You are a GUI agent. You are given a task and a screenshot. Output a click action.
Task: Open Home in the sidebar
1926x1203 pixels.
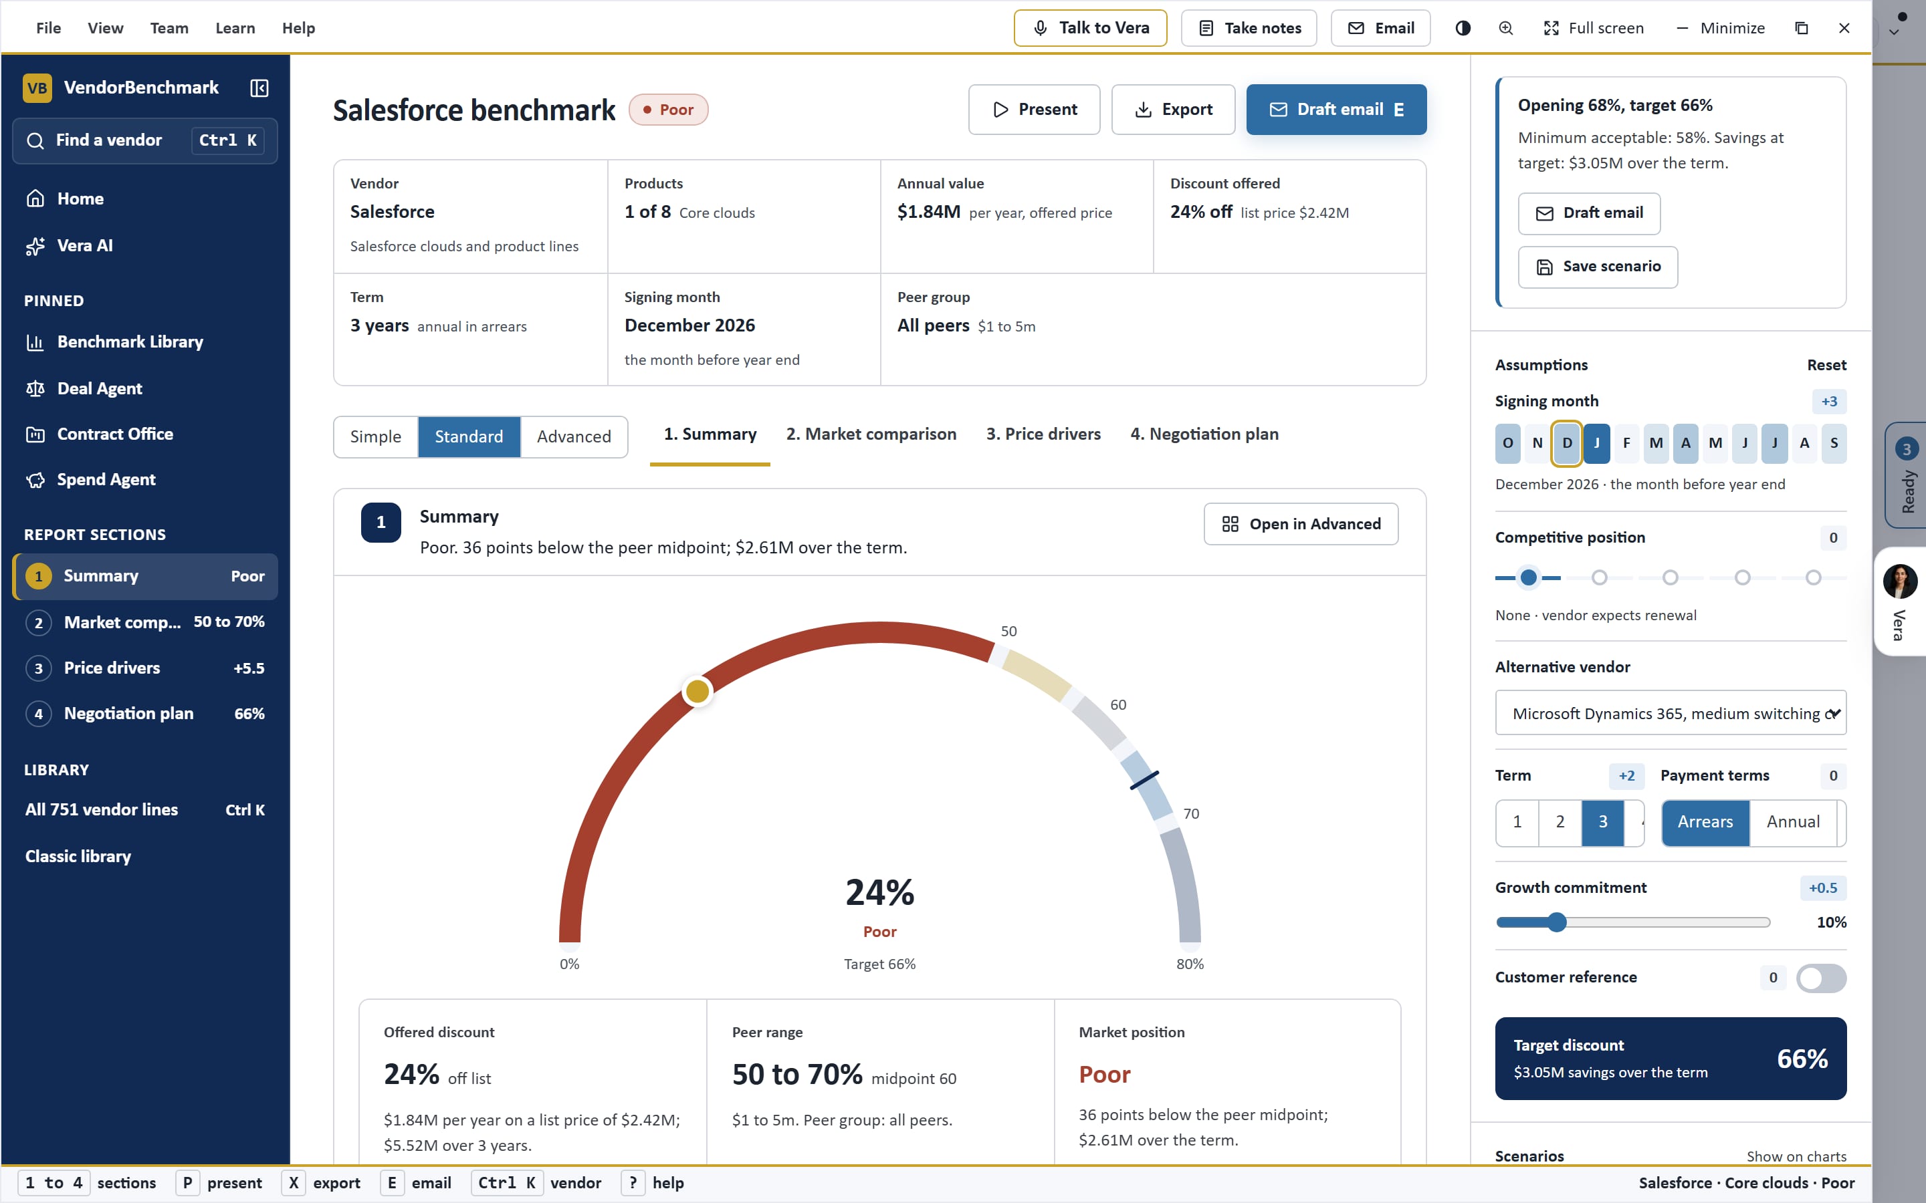(145, 199)
